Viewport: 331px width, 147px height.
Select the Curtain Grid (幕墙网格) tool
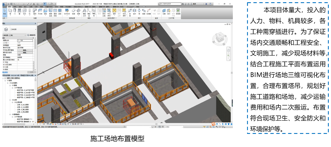pyautogui.click(x=55, y=13)
